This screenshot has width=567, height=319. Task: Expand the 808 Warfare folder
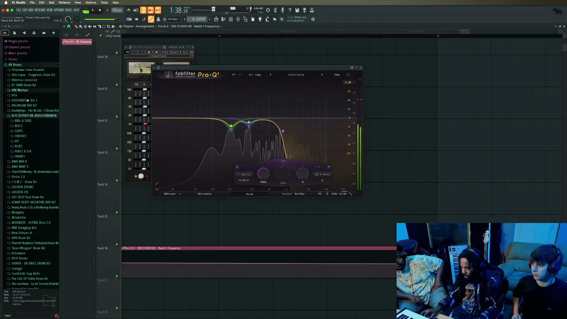19,90
